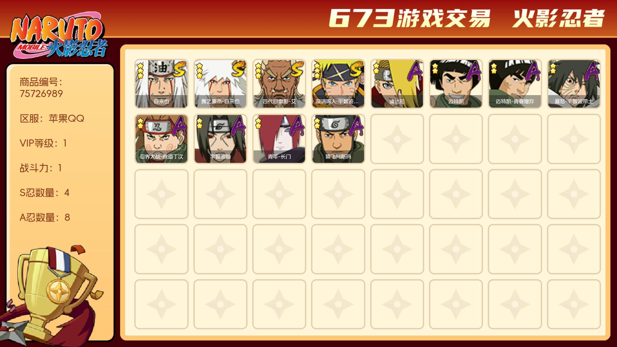Viewport: 617px width, 347px height.
Task: Select the 迈特凯-青春爆炸 character card
Action: tap(515, 84)
